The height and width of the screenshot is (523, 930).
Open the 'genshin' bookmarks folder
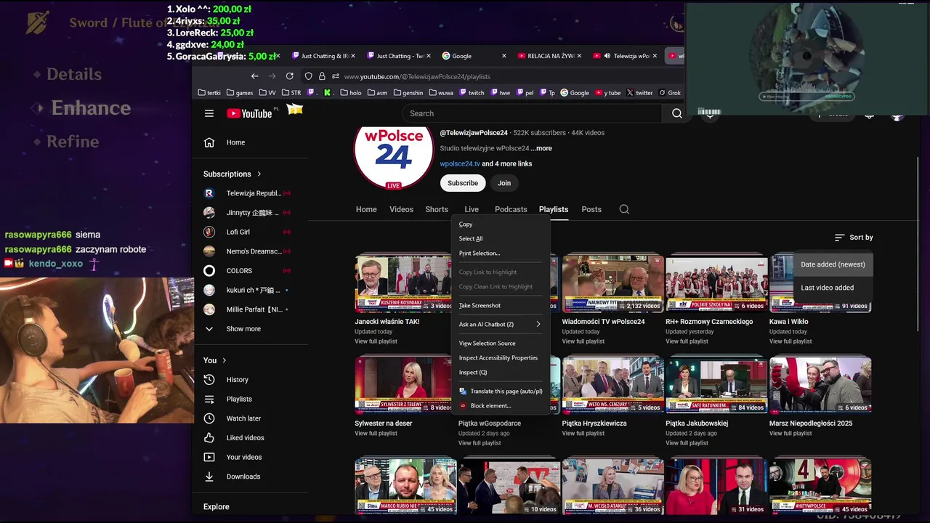[408, 93]
